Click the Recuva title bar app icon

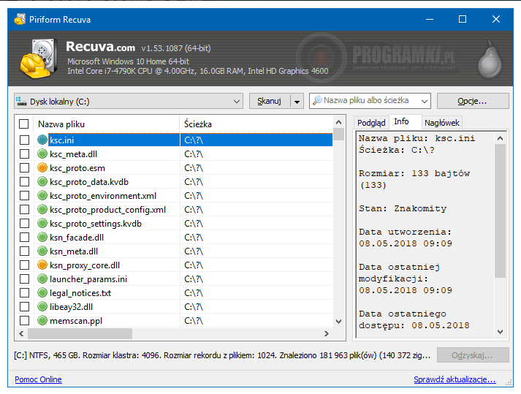(20, 19)
